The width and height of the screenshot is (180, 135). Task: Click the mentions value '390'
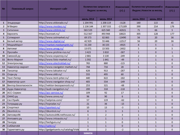(138, 26)
